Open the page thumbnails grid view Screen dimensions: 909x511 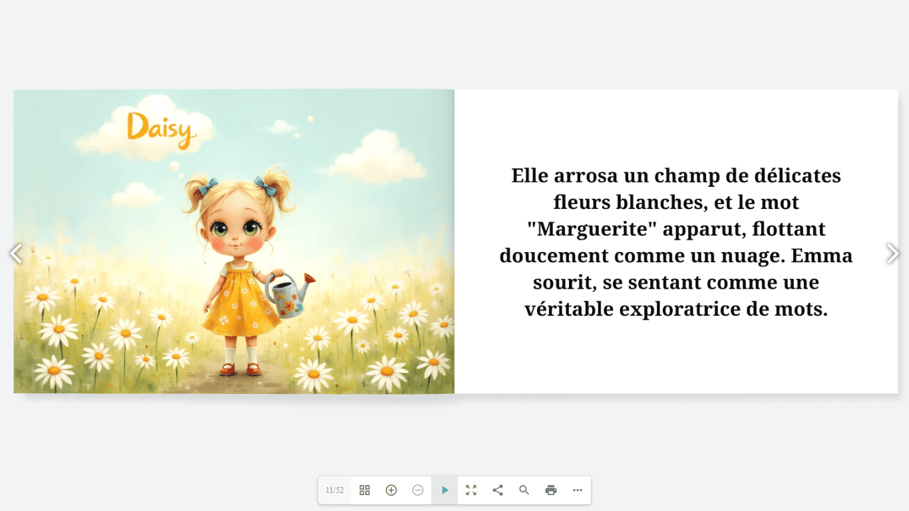365,490
